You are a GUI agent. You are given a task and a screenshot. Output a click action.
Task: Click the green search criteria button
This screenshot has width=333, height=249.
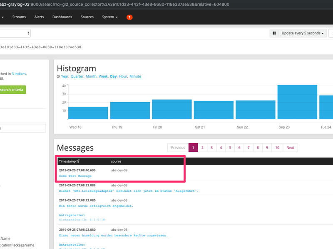[x=13, y=90]
